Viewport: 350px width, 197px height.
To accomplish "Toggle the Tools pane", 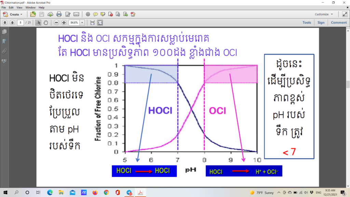I will click(307, 23).
